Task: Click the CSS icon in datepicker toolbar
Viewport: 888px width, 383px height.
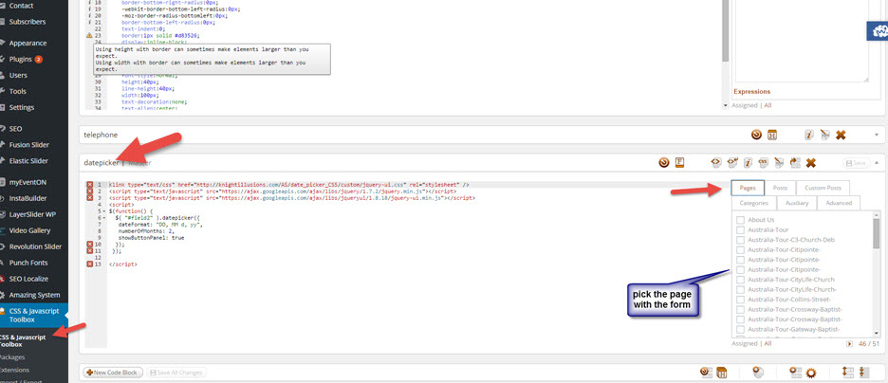Action: coord(762,163)
